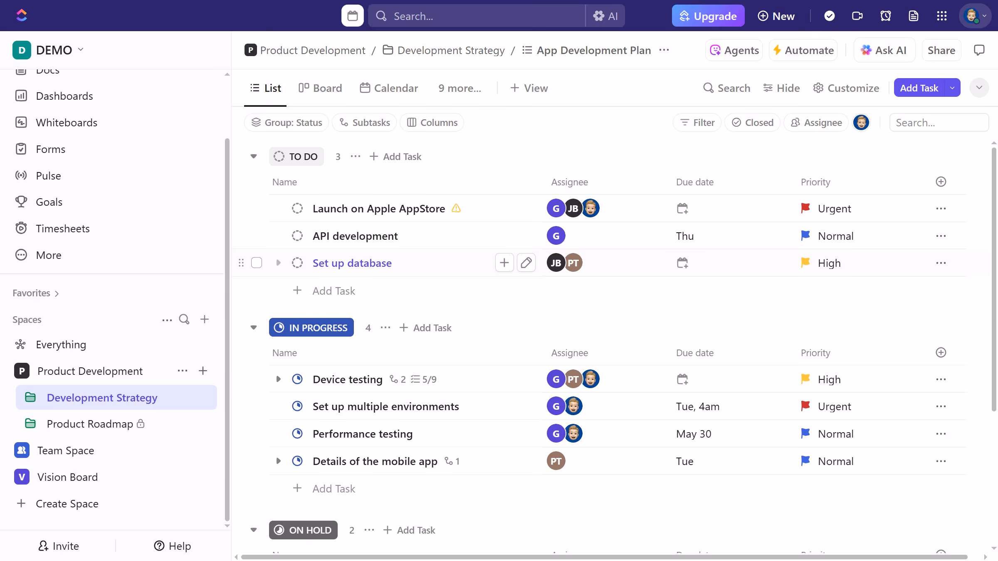Open the notepad document icon in top bar
Image resolution: width=998 pixels, height=561 pixels.
913,16
